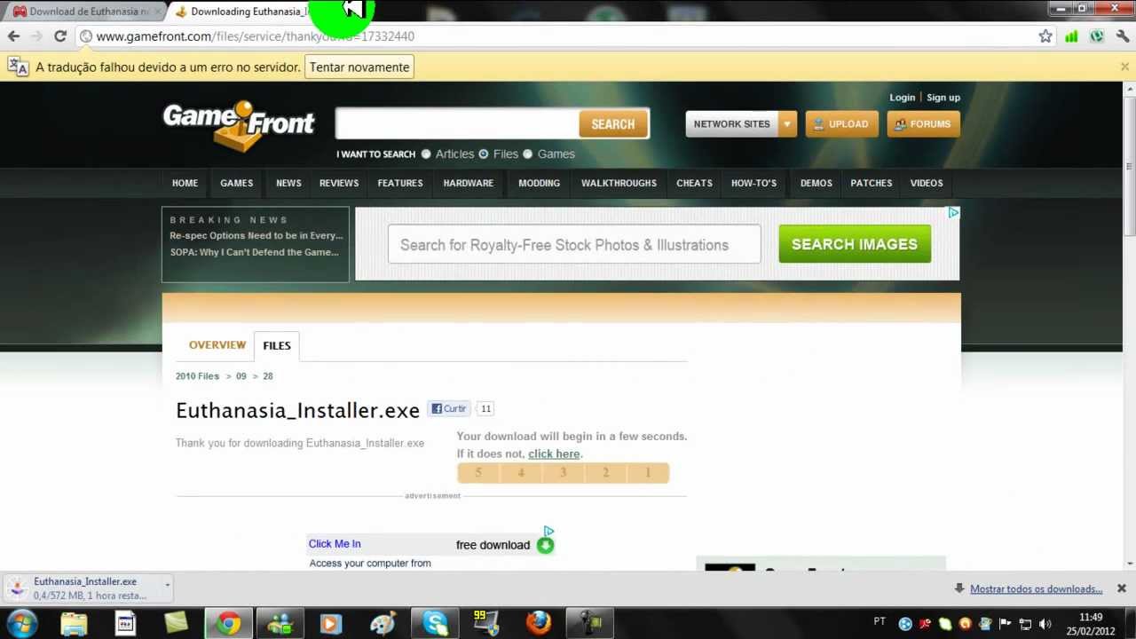
Task: Reload the page with the refresh icon
Action: click(x=60, y=36)
